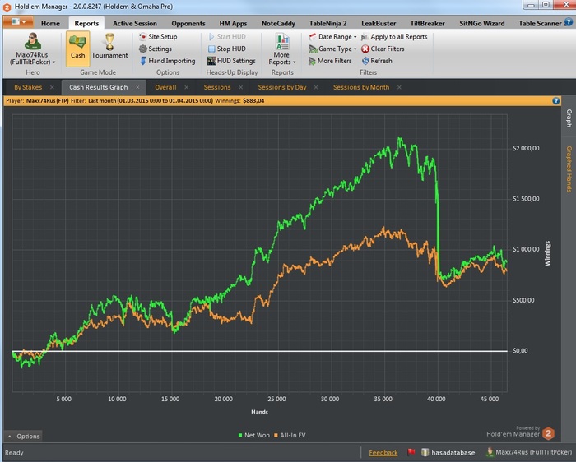The width and height of the screenshot is (576, 462).
Task: Switch to Sessions by Month tab
Action: click(361, 87)
